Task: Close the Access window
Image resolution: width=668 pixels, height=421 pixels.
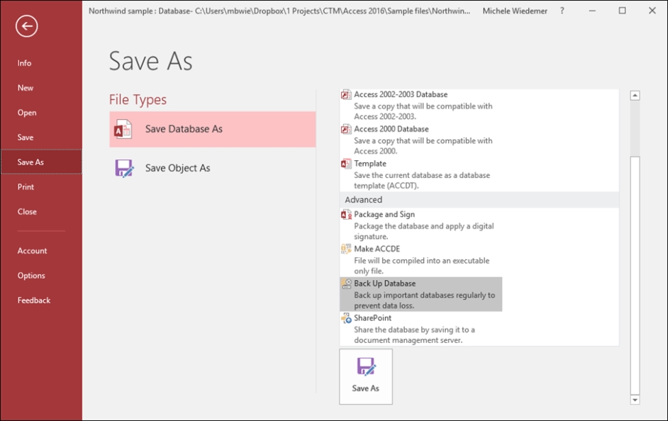Action: tap(652, 11)
